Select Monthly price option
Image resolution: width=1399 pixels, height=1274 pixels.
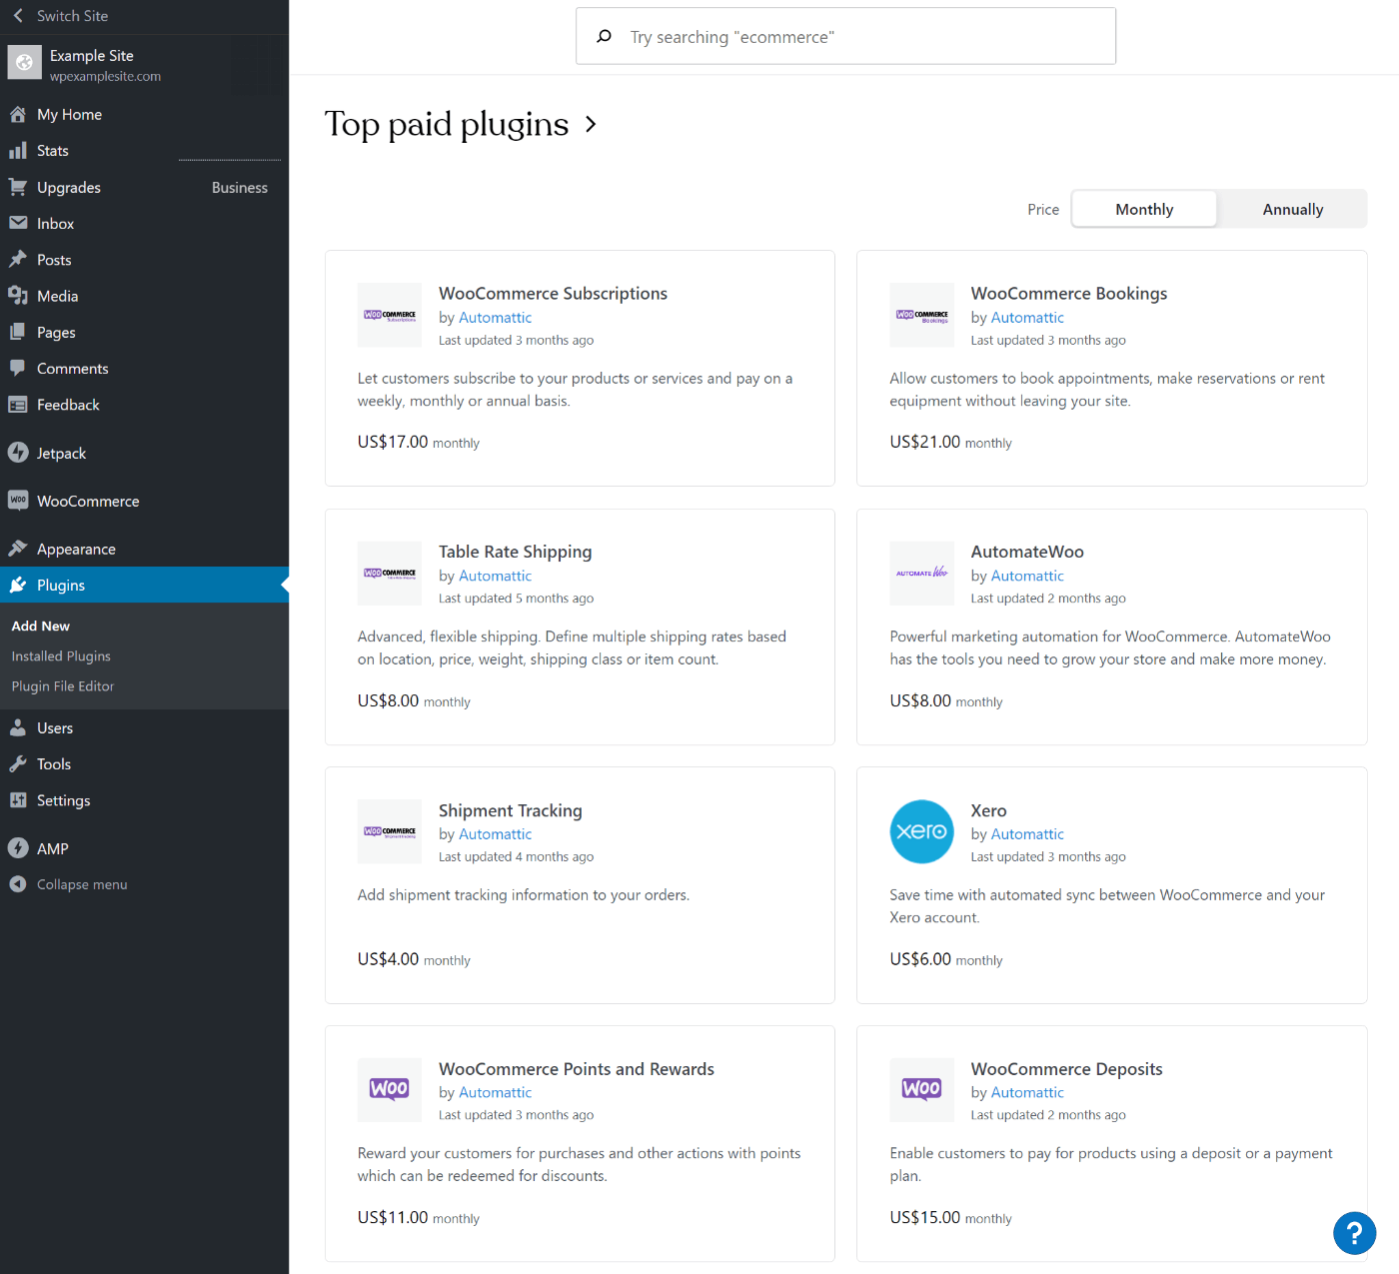(x=1144, y=209)
